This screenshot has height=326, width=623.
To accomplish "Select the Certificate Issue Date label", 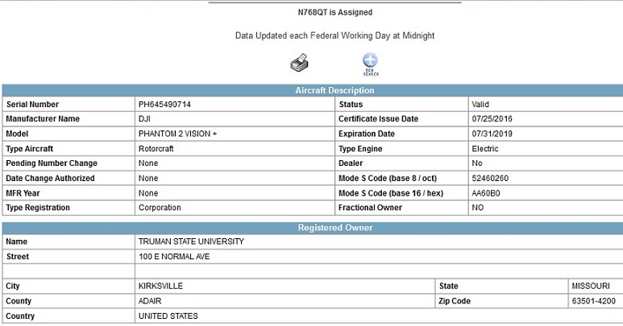I will [378, 119].
